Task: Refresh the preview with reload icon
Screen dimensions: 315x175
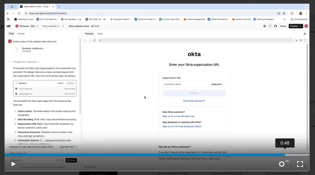Action: tap(95, 40)
